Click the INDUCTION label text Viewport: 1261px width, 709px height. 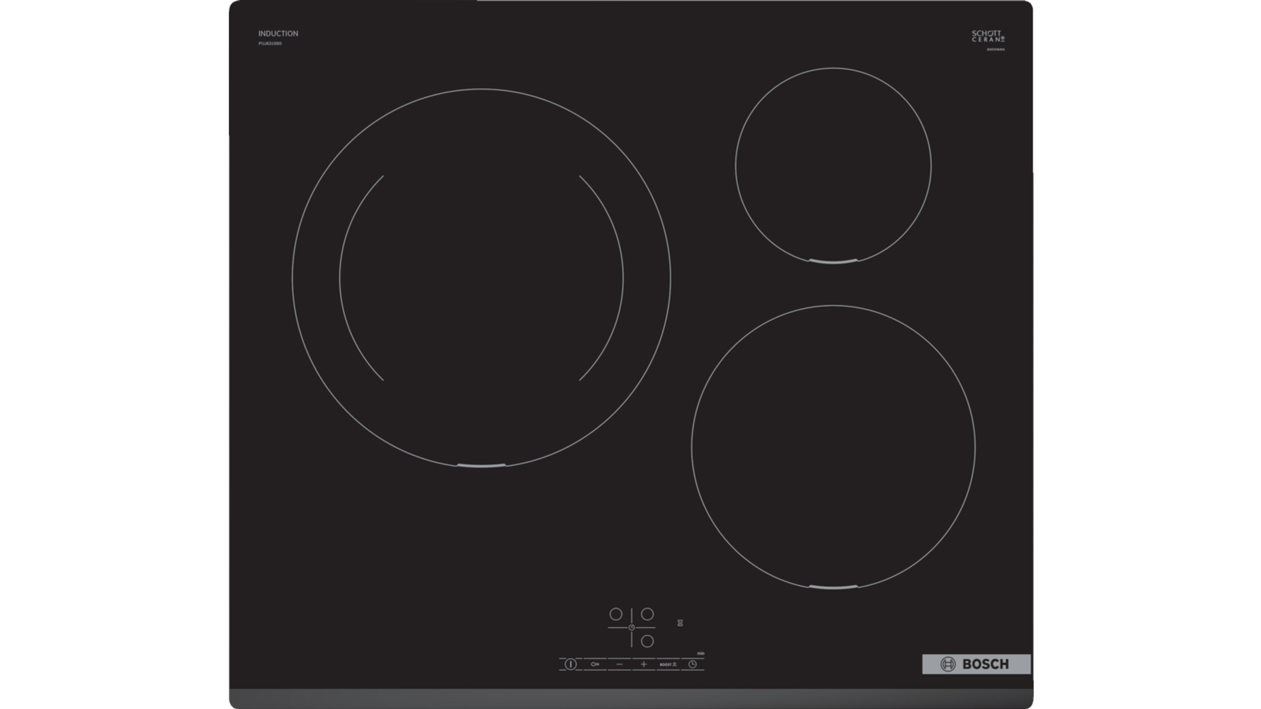pyautogui.click(x=278, y=34)
